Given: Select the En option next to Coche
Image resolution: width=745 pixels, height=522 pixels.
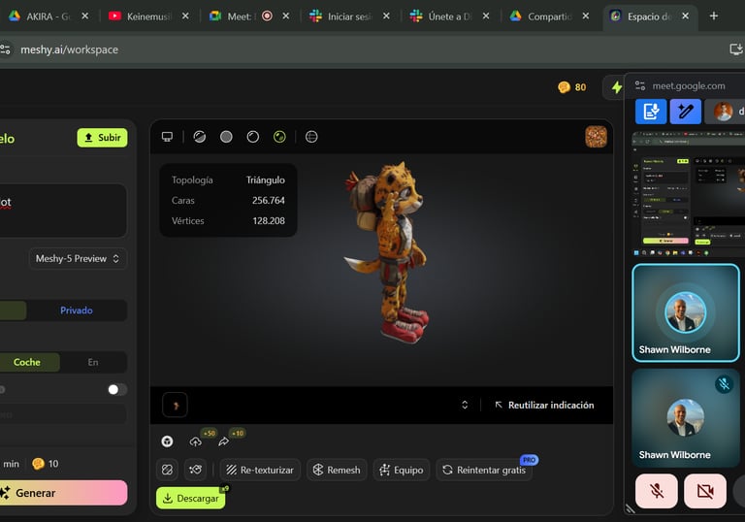Looking at the screenshot, I should 93,362.
